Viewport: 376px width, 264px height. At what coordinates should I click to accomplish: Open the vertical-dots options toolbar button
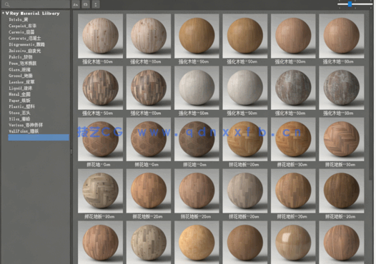click(x=96, y=4)
